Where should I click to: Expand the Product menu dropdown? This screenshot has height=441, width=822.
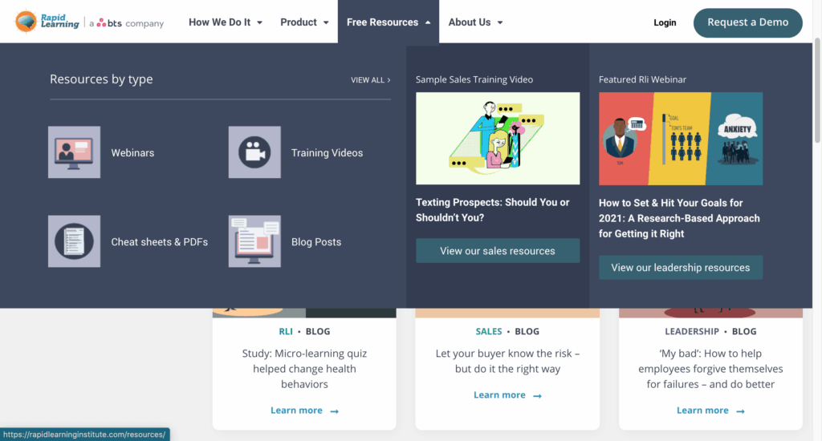[304, 22]
